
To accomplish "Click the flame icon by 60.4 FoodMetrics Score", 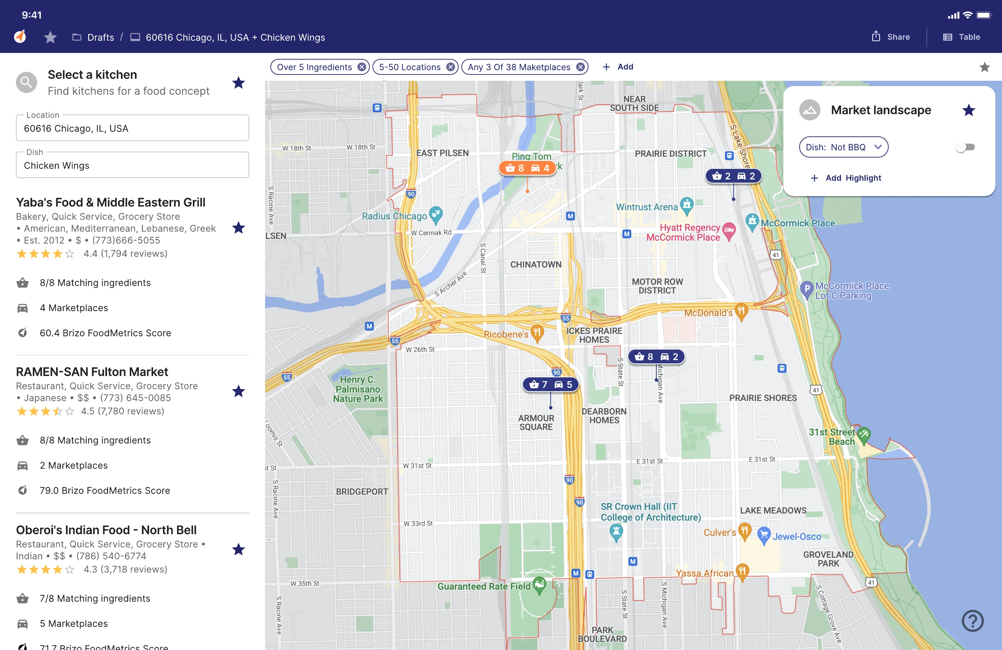I will tap(23, 333).
